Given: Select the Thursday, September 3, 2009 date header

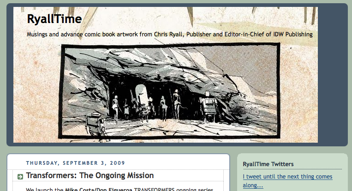Looking at the screenshot, I should [x=76, y=163].
